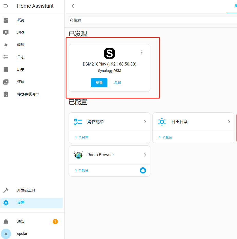Viewport: 237px width, 239px height.
Task: Click the Radio Browser card title
Action: click(x=101, y=155)
